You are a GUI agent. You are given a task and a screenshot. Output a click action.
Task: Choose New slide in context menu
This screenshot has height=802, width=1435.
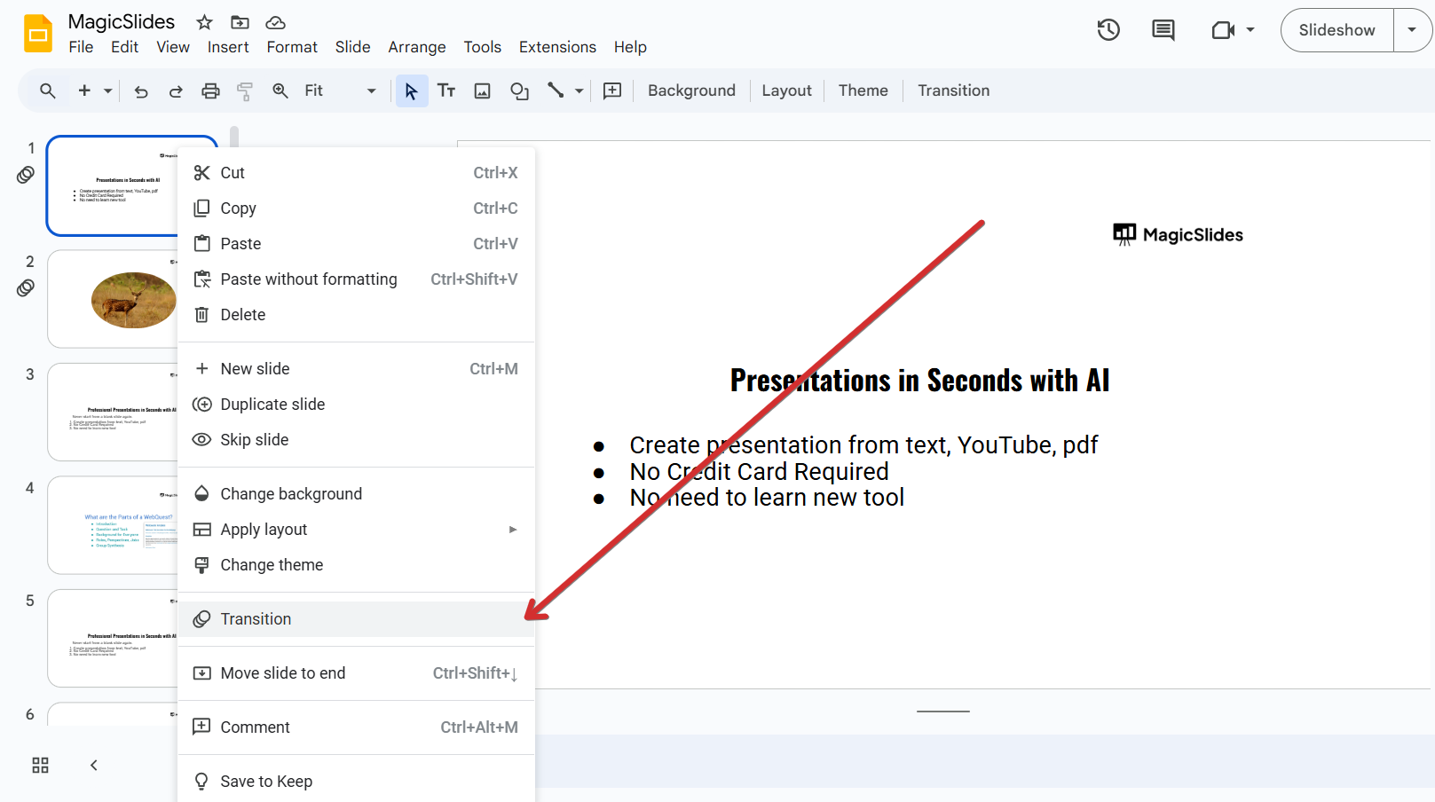click(x=356, y=369)
